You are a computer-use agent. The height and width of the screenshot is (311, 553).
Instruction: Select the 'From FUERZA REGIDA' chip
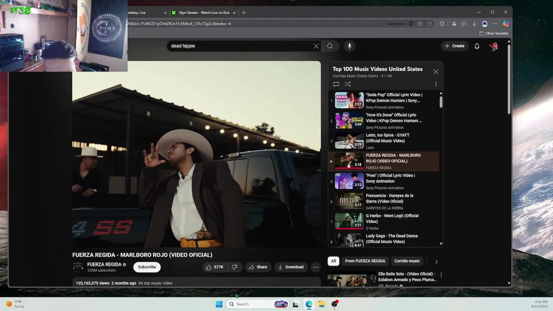(365, 261)
